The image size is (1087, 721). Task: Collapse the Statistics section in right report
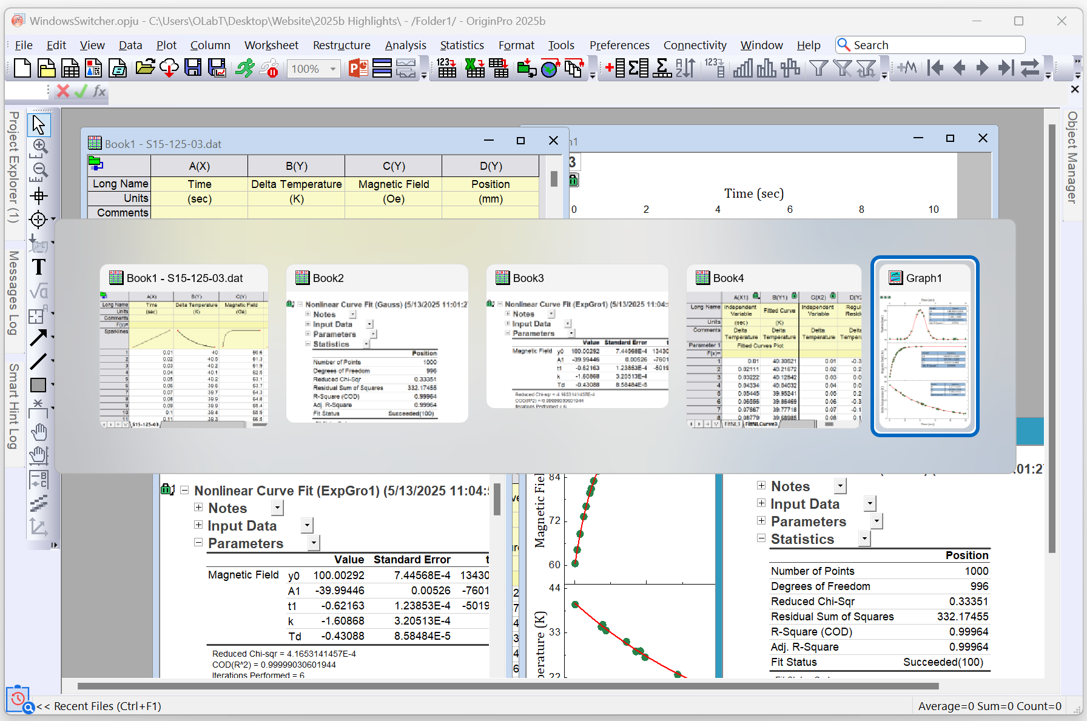point(761,538)
